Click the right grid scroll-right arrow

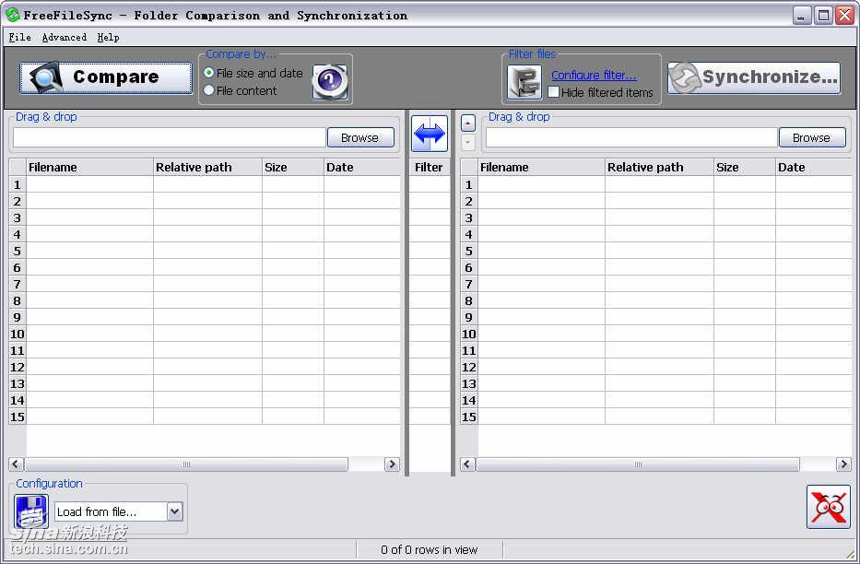click(843, 464)
